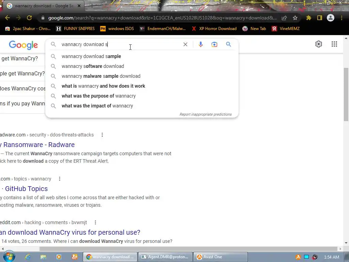349x262 pixels.
Task: Choose suggestion wannacry malware sample download
Action: tap(142, 76)
